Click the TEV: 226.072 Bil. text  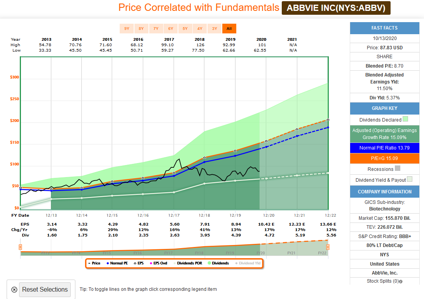click(384, 227)
